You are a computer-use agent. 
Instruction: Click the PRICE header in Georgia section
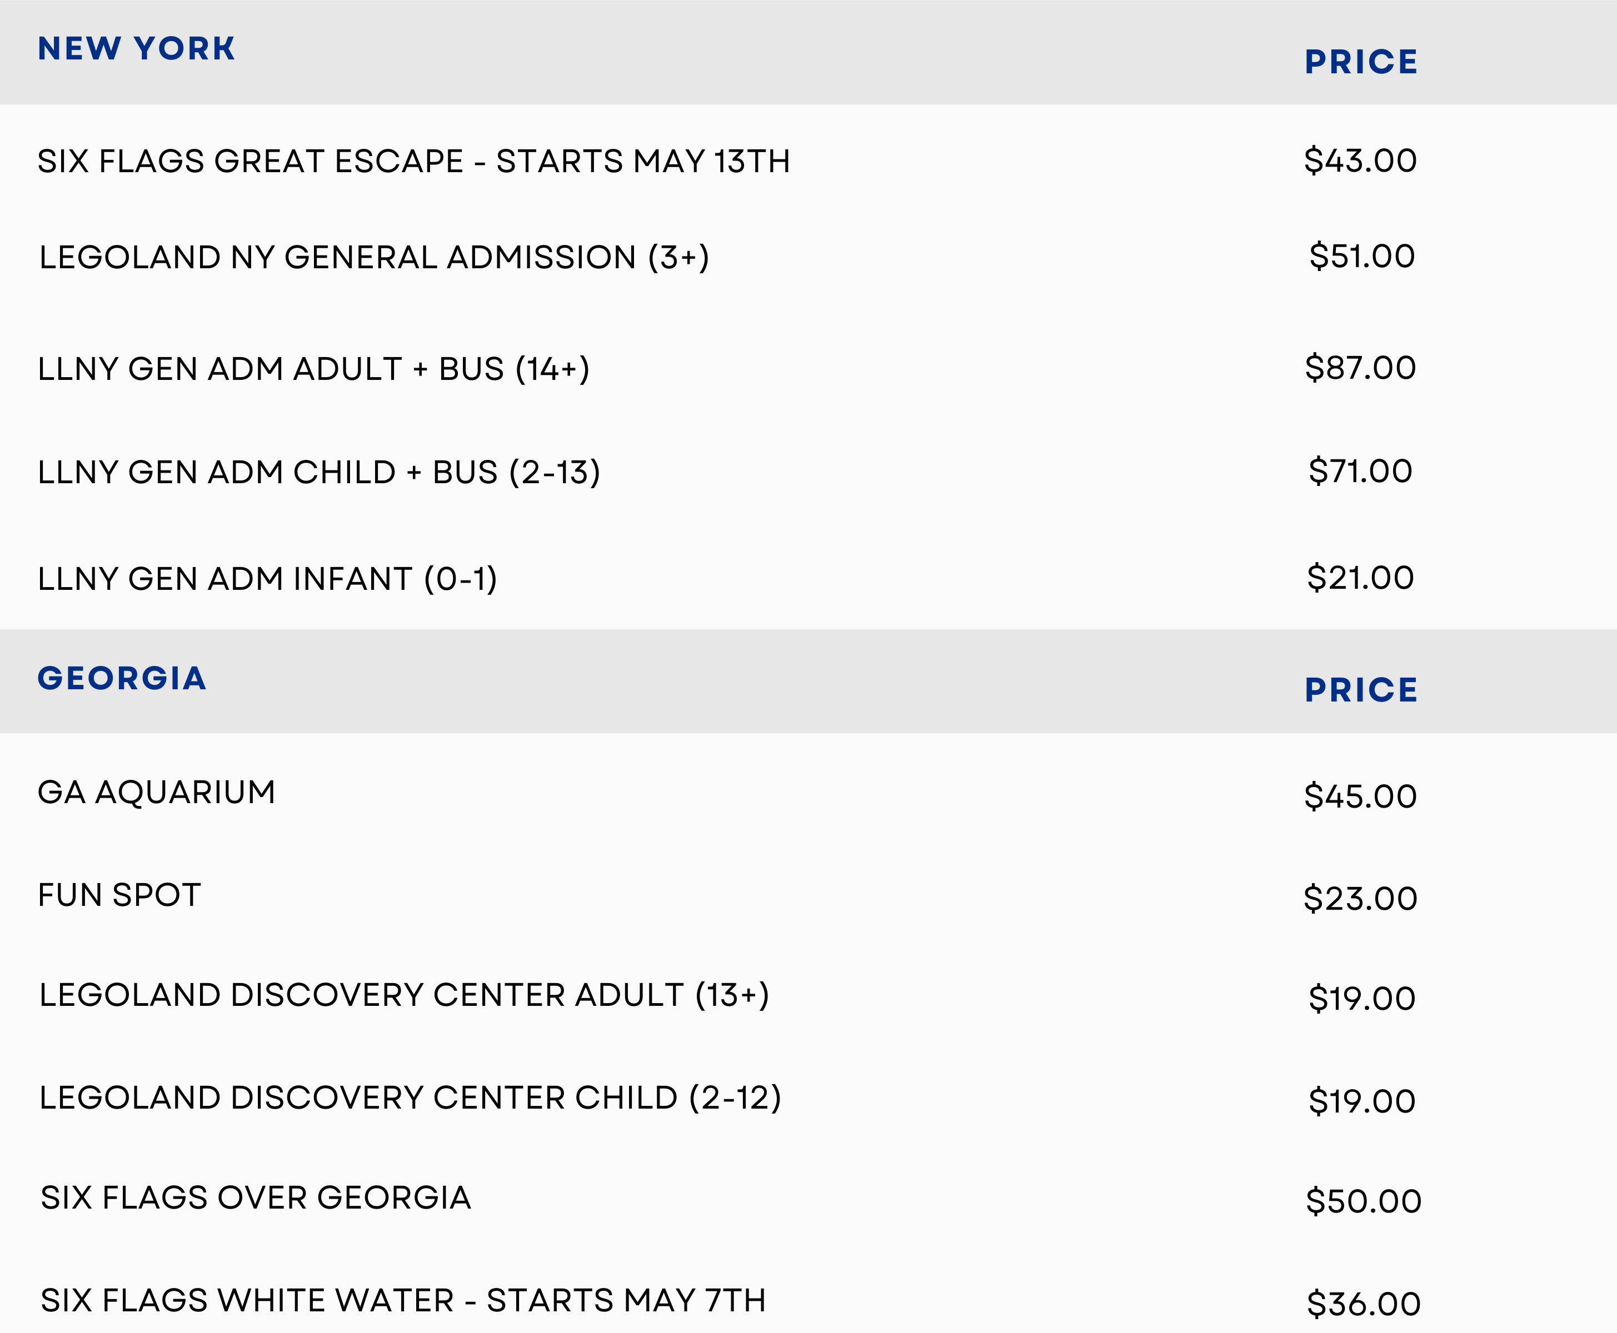pos(1361,689)
